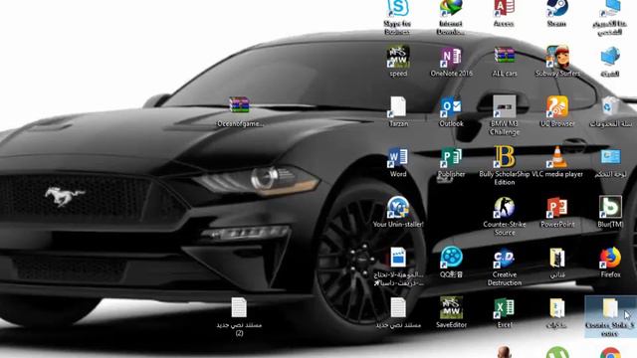This screenshot has width=637, height=358.
Task: Select the Chrome icon at bottom edge
Action: point(610,352)
